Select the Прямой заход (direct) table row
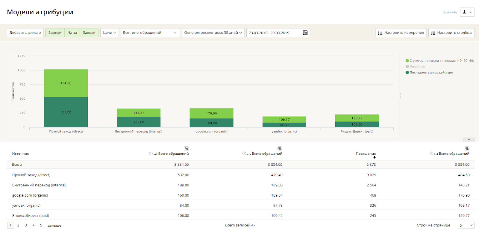Screen dimensions: 479x236 click(x=241, y=175)
